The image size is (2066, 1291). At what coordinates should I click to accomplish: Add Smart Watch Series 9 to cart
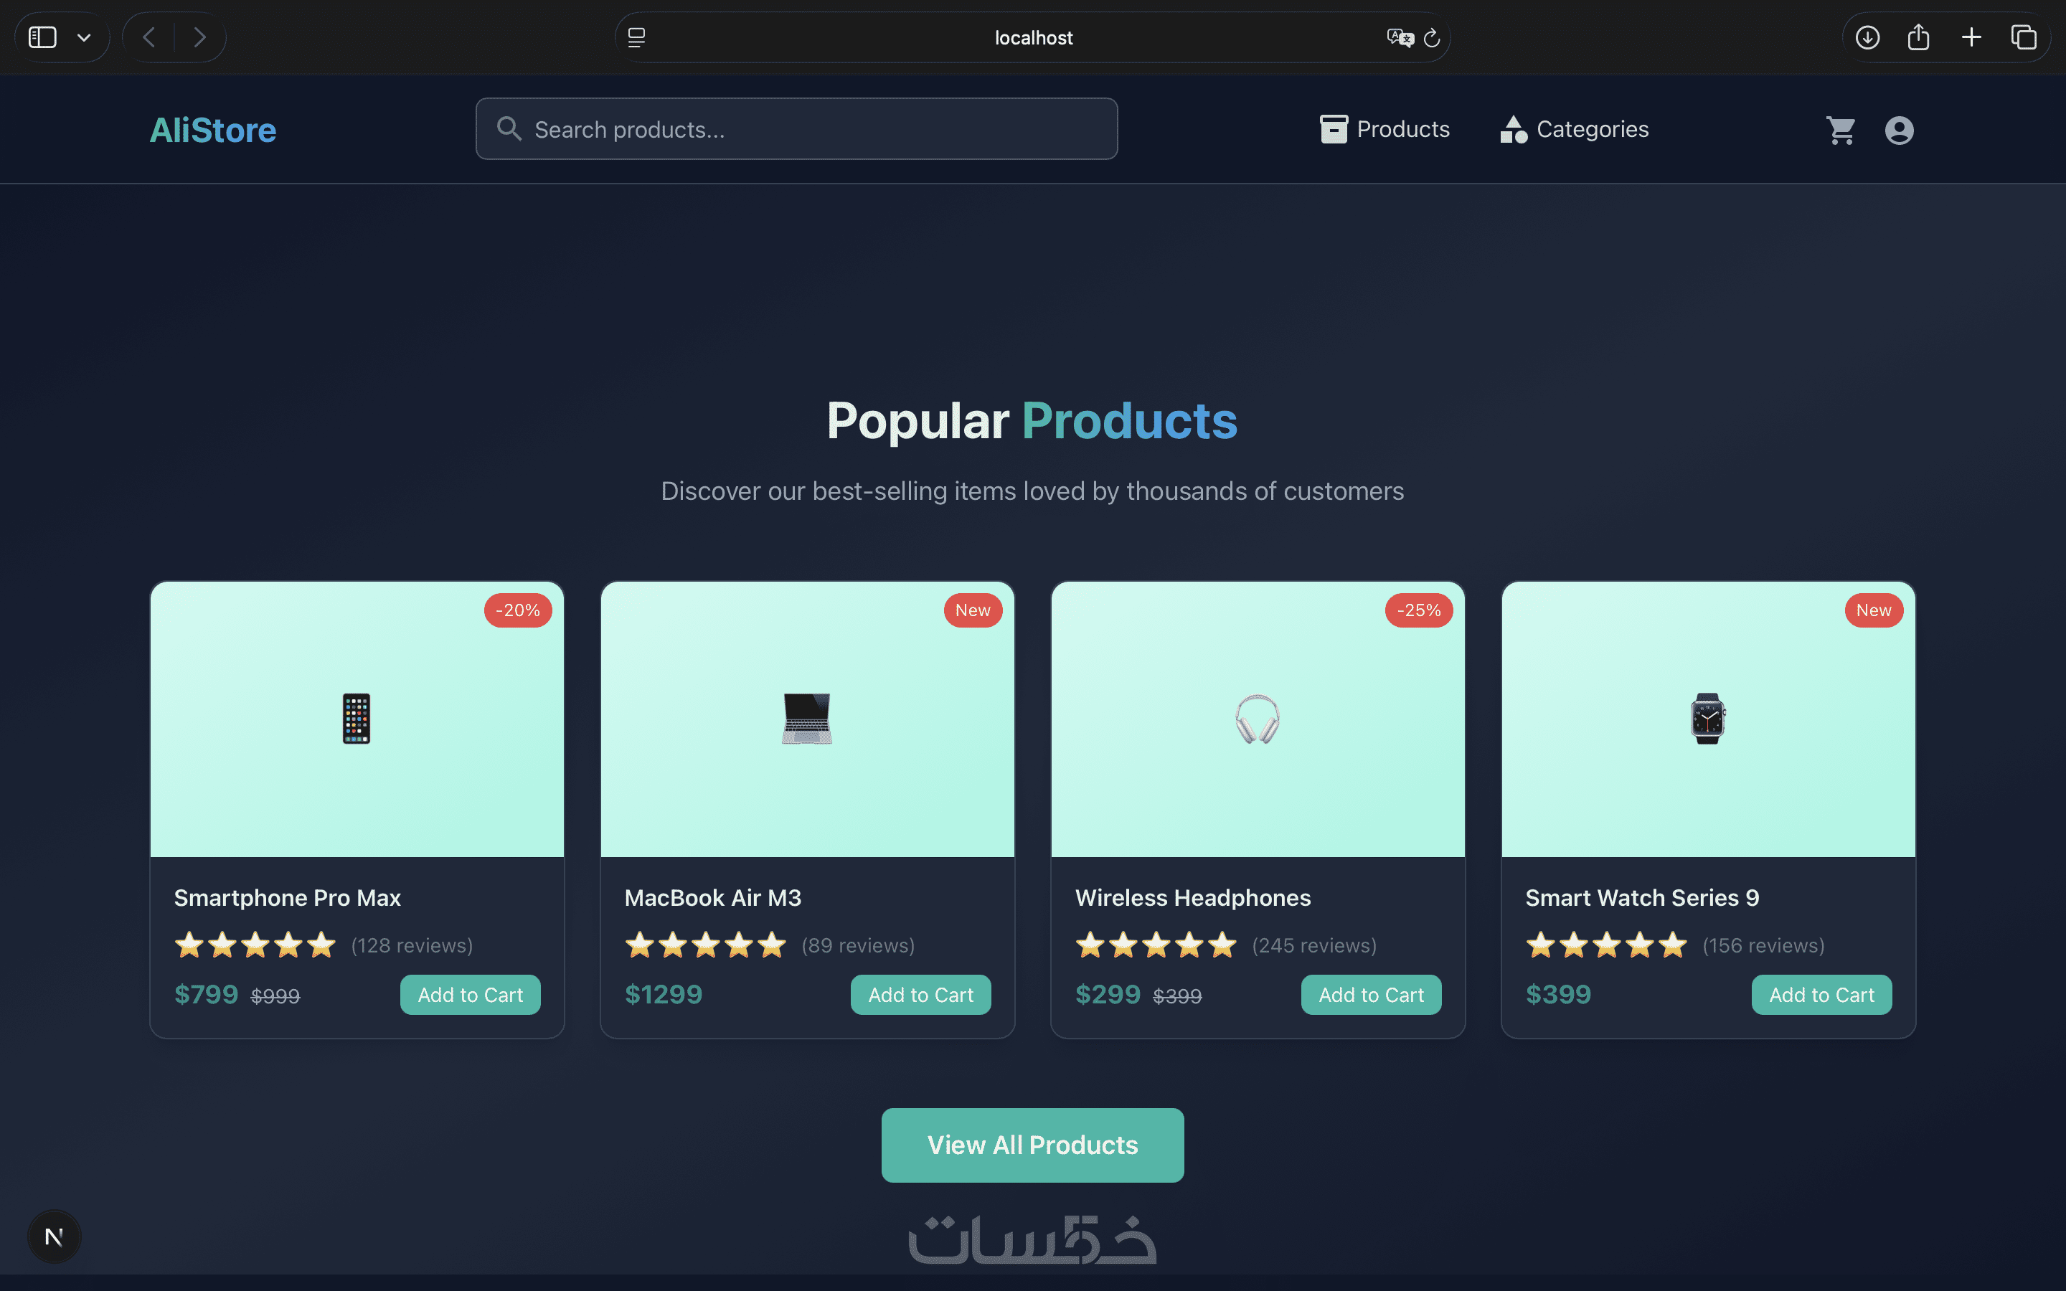pos(1821,995)
